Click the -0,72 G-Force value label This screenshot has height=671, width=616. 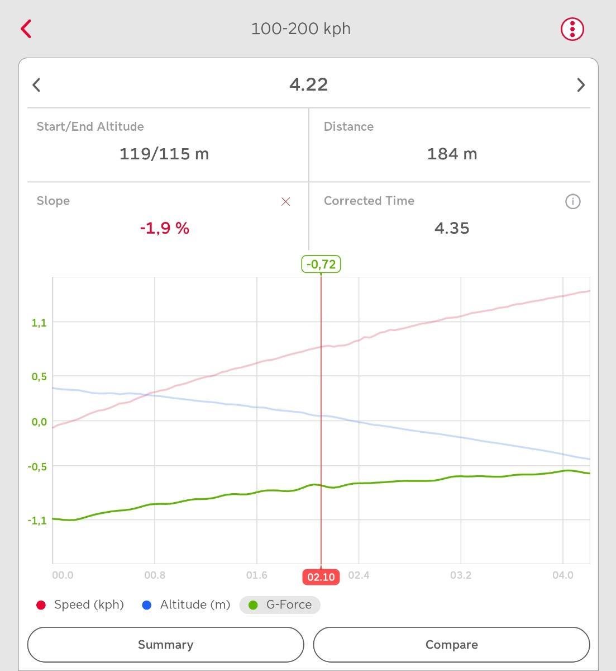(321, 264)
